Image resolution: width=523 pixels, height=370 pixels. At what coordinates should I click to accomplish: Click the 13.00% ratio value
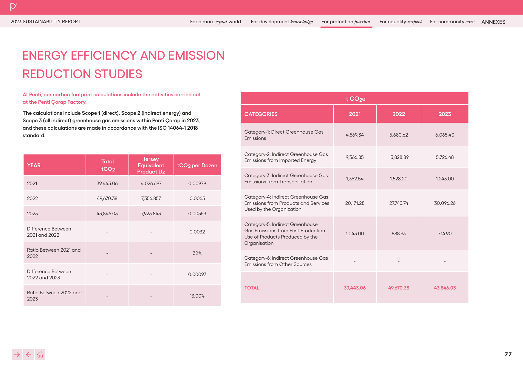click(197, 296)
